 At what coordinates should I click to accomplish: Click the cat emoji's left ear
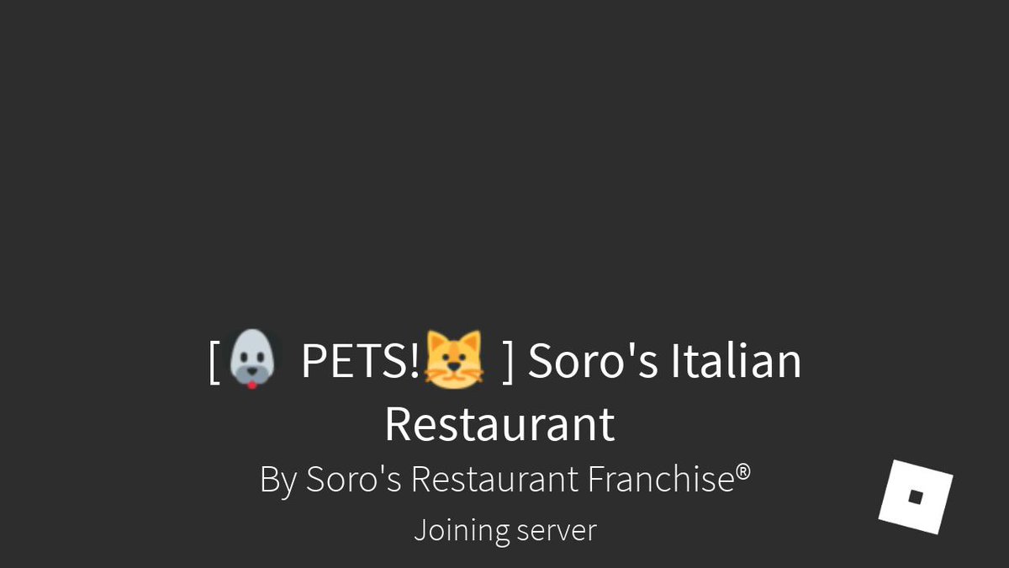click(434, 341)
